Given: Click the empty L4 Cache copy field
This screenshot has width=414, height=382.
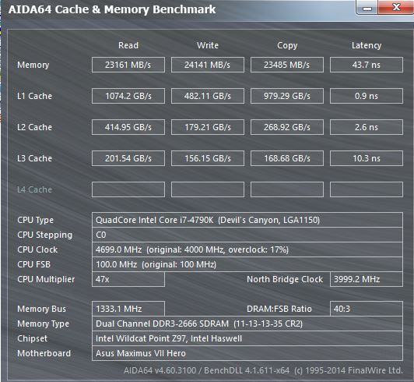Looking at the screenshot, I should (x=287, y=189).
